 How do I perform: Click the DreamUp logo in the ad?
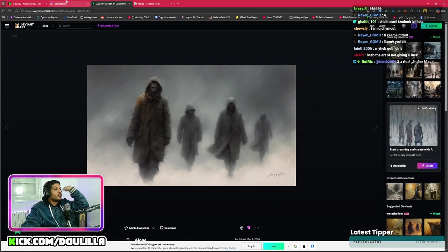[398, 166]
